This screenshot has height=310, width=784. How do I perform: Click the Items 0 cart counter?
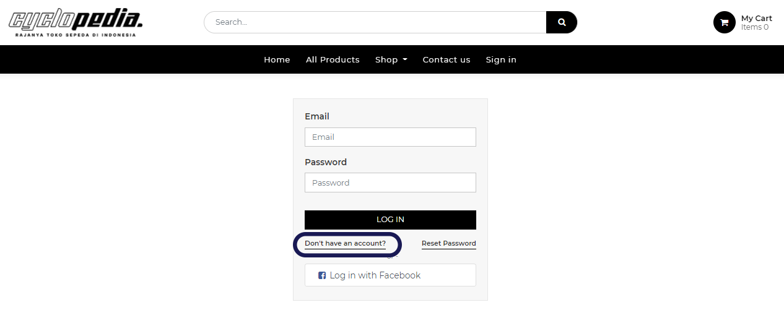point(754,27)
